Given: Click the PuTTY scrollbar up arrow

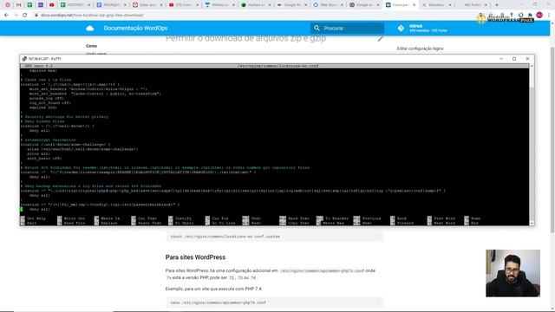Looking at the screenshot, I should (532, 66).
